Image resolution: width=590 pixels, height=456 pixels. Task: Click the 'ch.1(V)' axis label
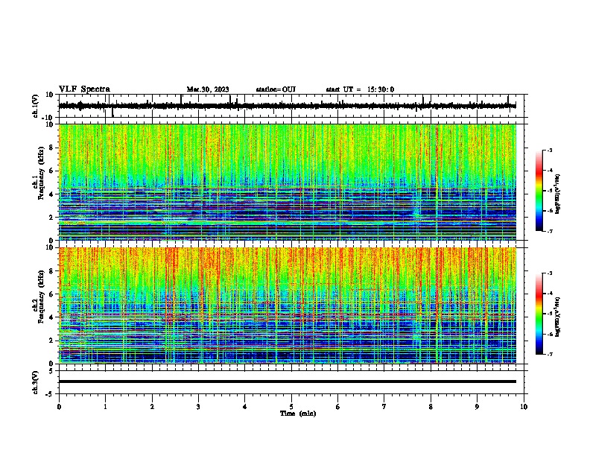coord(36,106)
